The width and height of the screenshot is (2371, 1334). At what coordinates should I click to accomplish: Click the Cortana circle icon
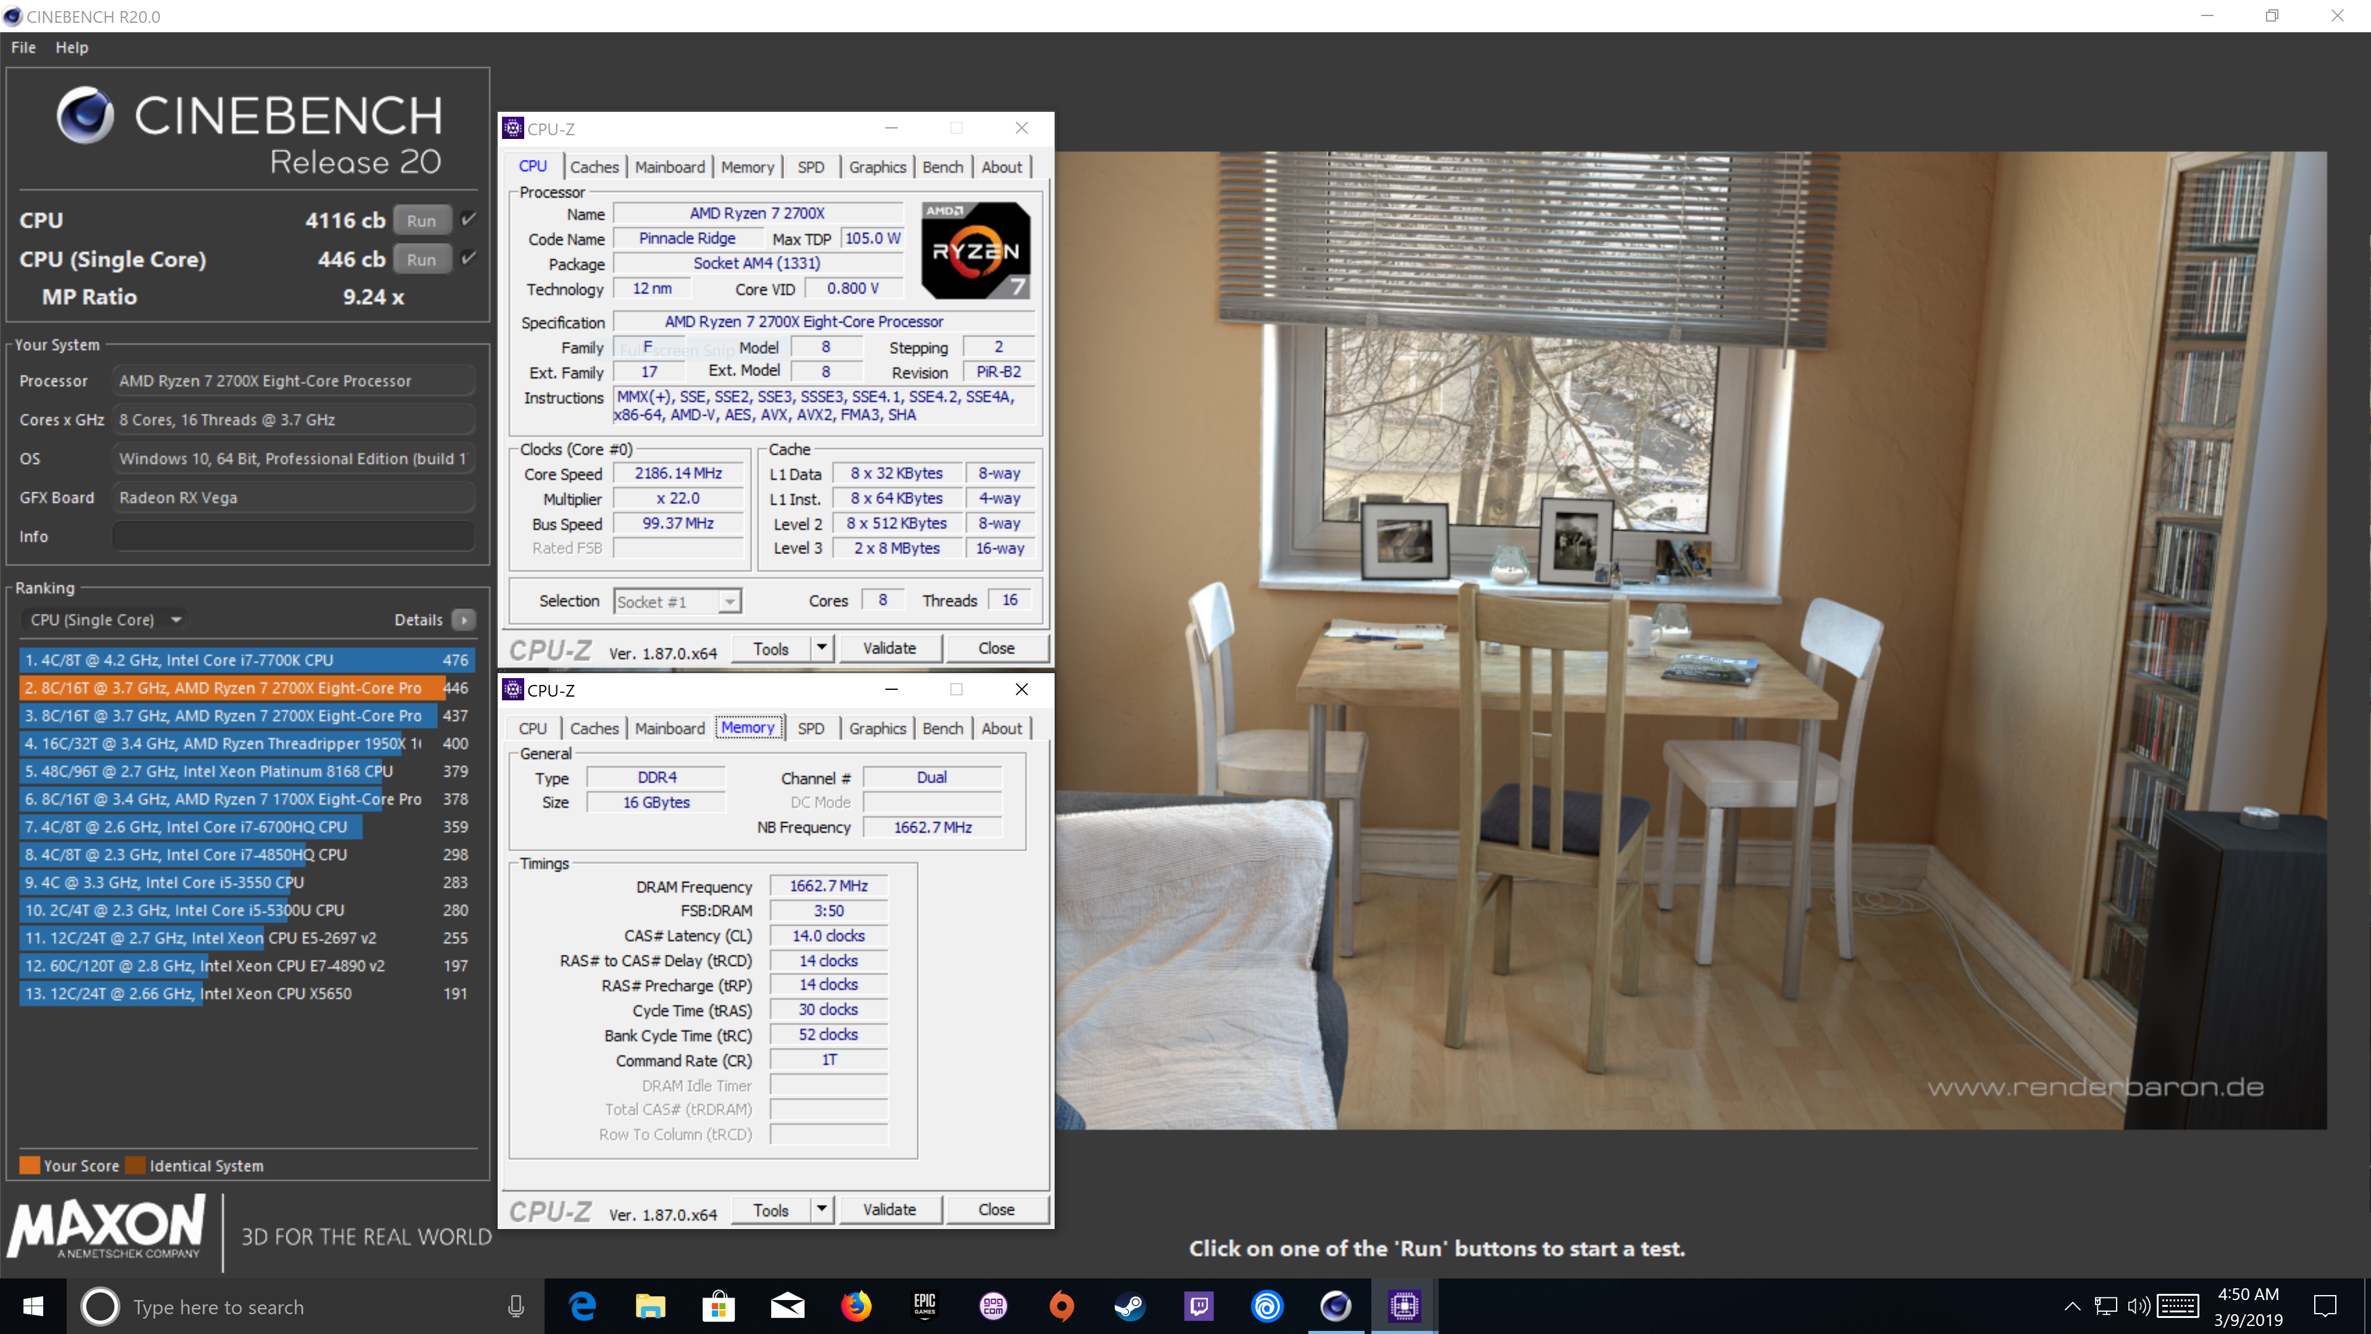(x=99, y=1306)
